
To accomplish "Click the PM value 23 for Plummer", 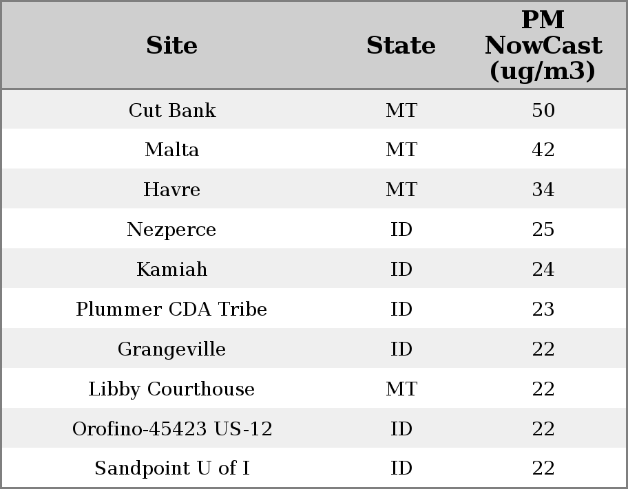I will pyautogui.click(x=543, y=309).
